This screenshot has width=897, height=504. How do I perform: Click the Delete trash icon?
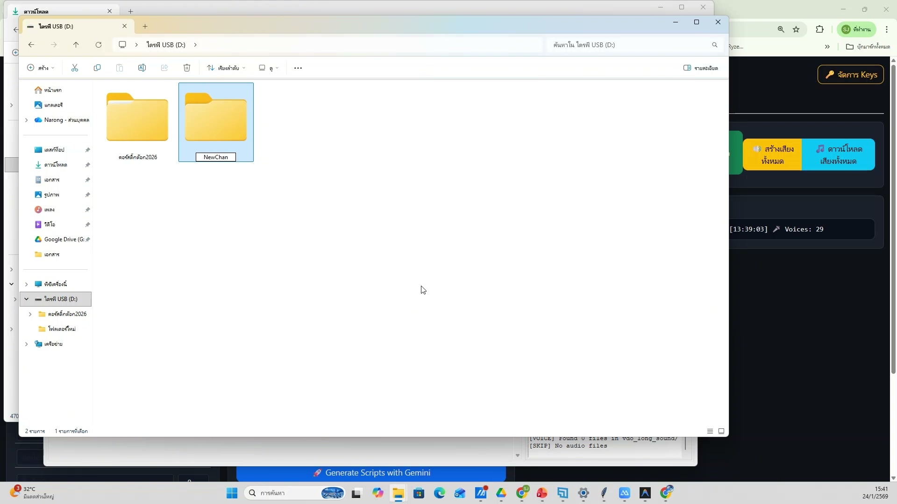pos(187,68)
